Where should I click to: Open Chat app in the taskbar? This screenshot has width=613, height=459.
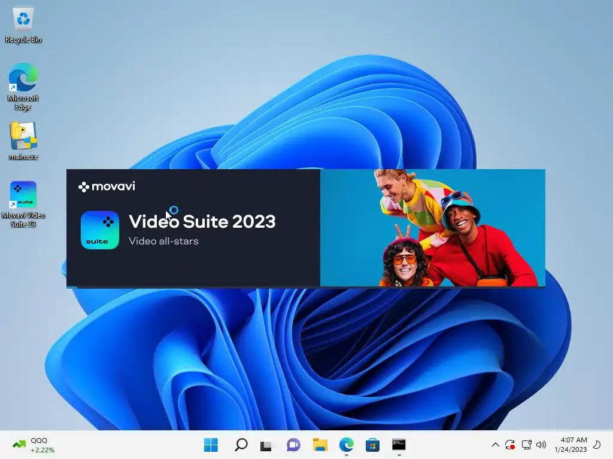pos(293,445)
